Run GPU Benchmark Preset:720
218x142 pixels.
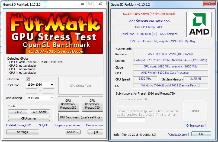[92, 104]
